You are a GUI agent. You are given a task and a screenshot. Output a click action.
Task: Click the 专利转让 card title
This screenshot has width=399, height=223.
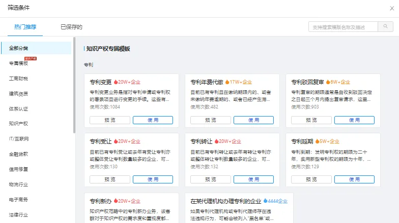coord(202,141)
